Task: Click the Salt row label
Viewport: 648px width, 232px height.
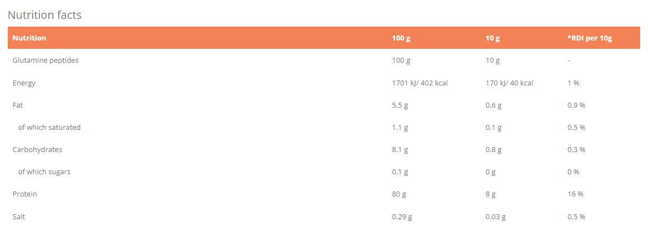Action: pos(19,216)
